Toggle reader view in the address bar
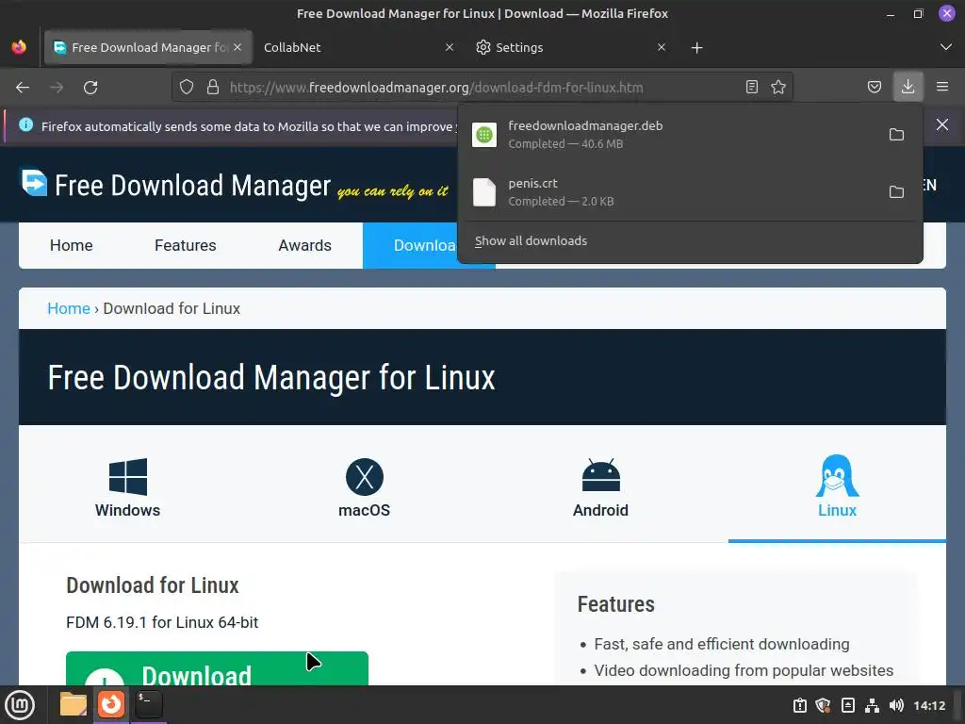 [751, 87]
